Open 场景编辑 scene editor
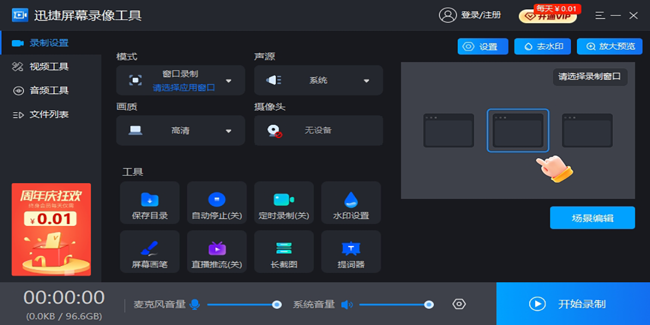 593,218
